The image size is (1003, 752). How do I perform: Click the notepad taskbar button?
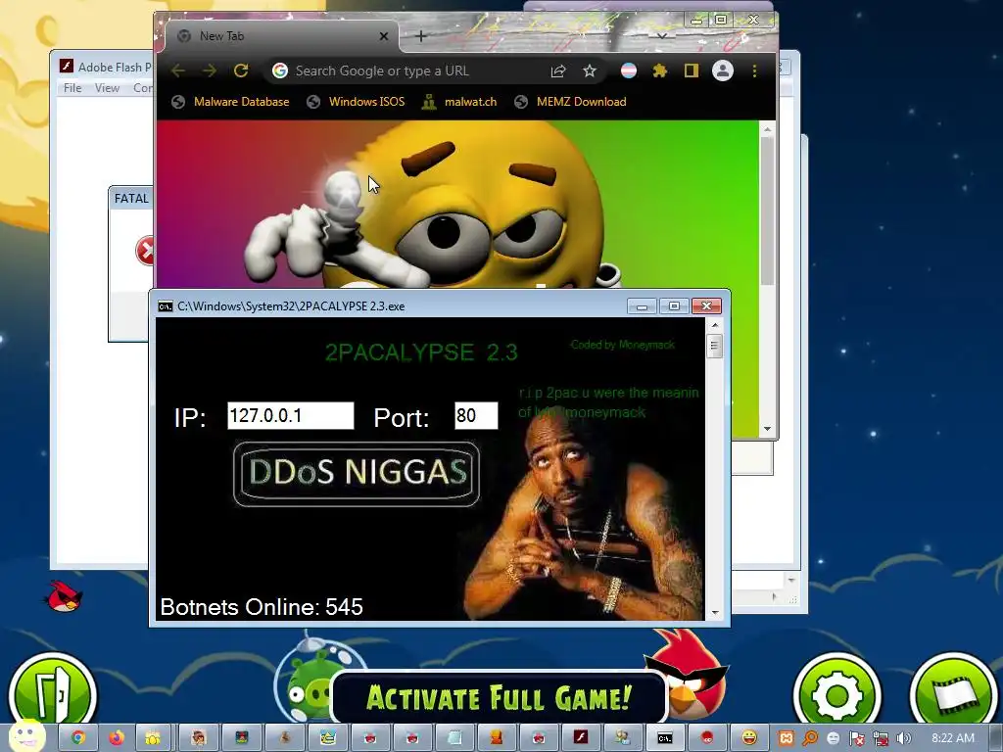click(x=454, y=738)
